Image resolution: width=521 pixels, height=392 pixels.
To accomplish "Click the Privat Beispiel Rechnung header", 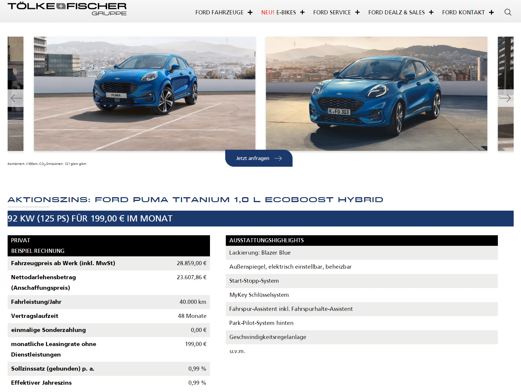I will click(x=109, y=246).
